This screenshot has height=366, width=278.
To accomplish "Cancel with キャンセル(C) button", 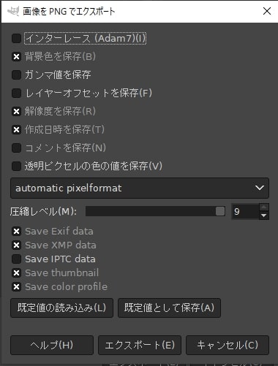I will click(228, 345).
